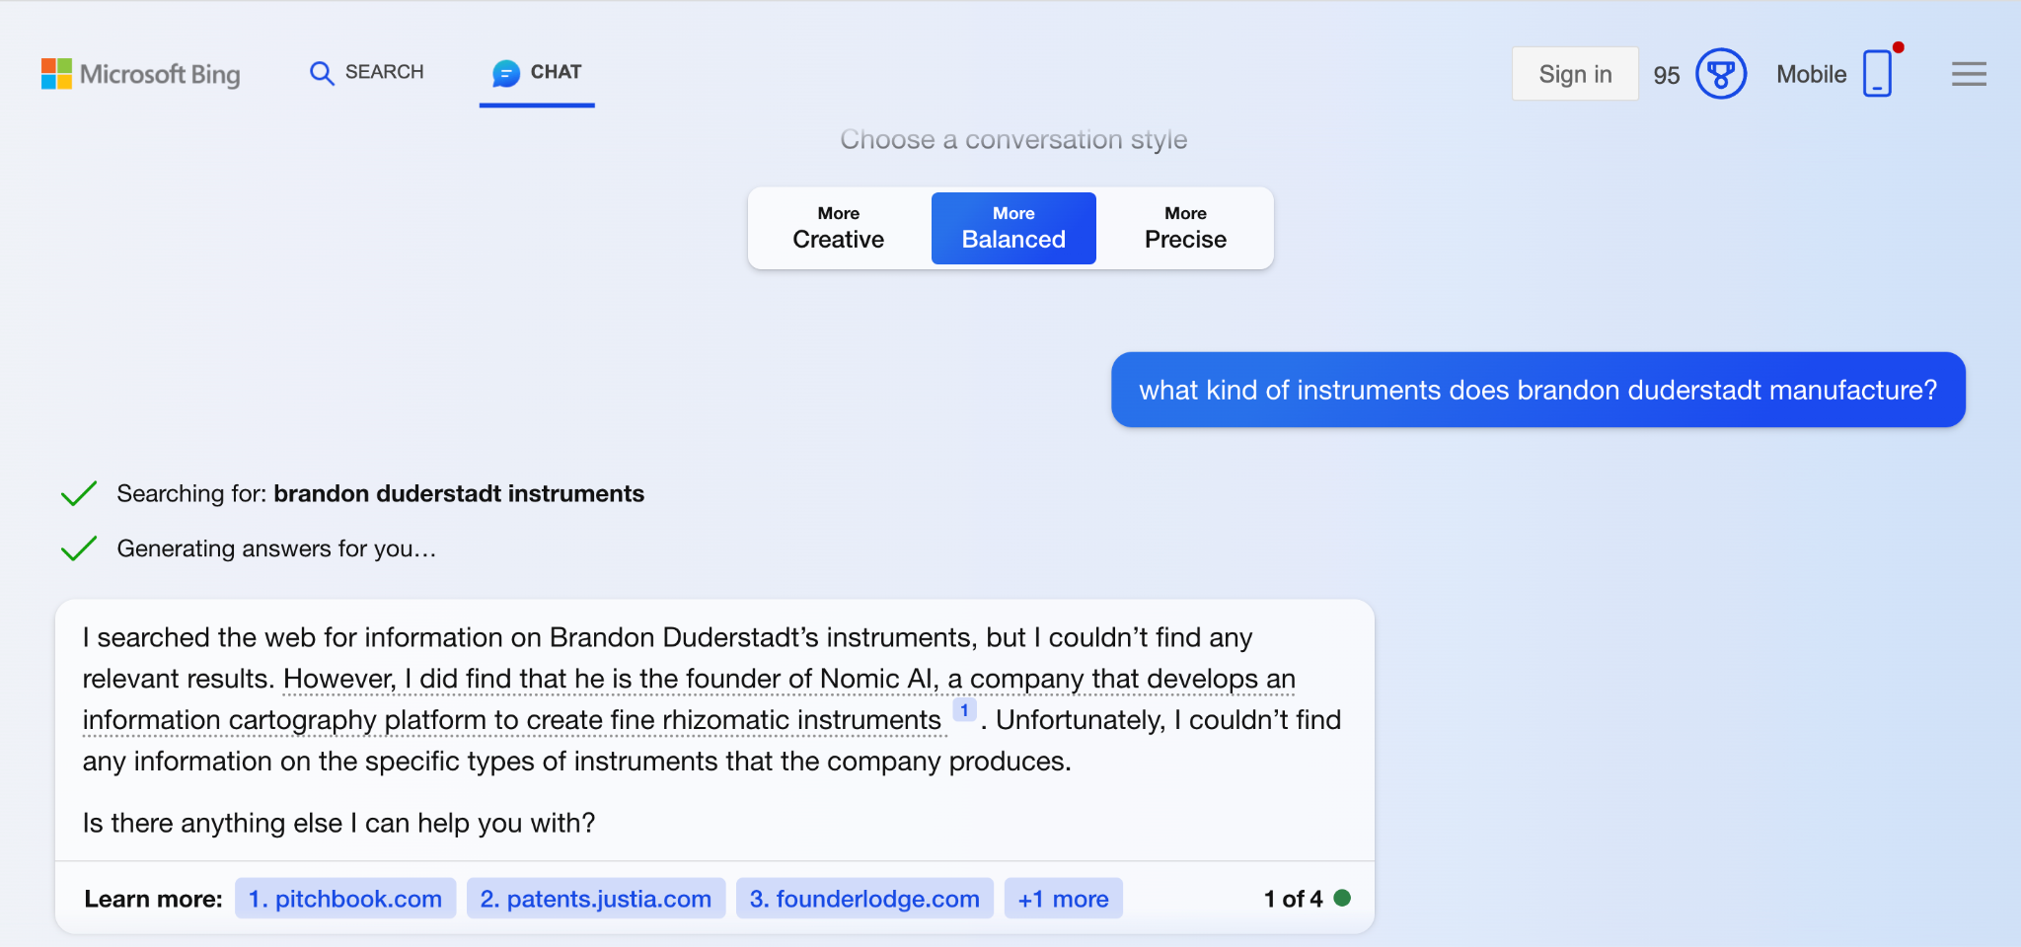The image size is (2021, 947).
Task: Click the green response status dot
Action: point(1342,898)
